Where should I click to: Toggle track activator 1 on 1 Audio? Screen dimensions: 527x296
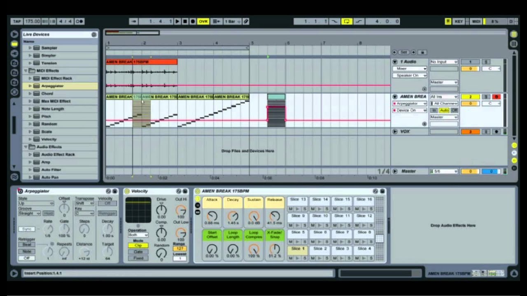470,62
